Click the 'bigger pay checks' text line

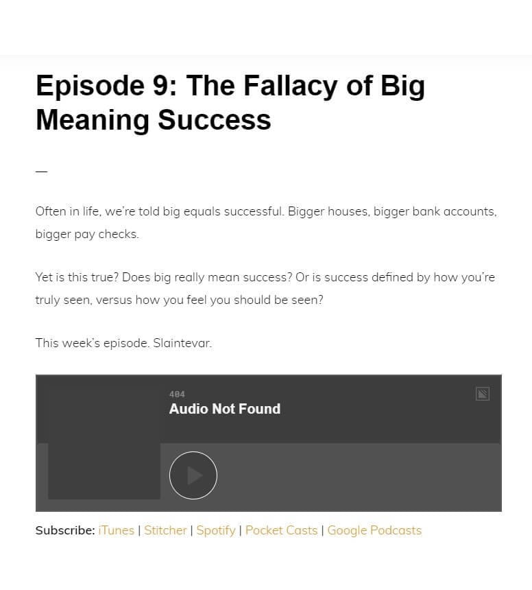pos(87,234)
